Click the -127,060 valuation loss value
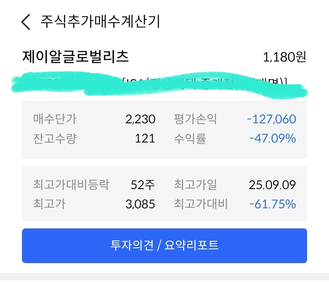This screenshot has width=329, height=282. click(271, 119)
